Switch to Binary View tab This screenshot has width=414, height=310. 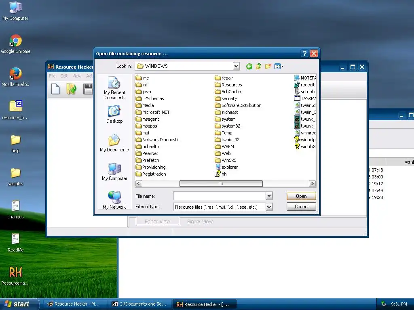click(200, 222)
